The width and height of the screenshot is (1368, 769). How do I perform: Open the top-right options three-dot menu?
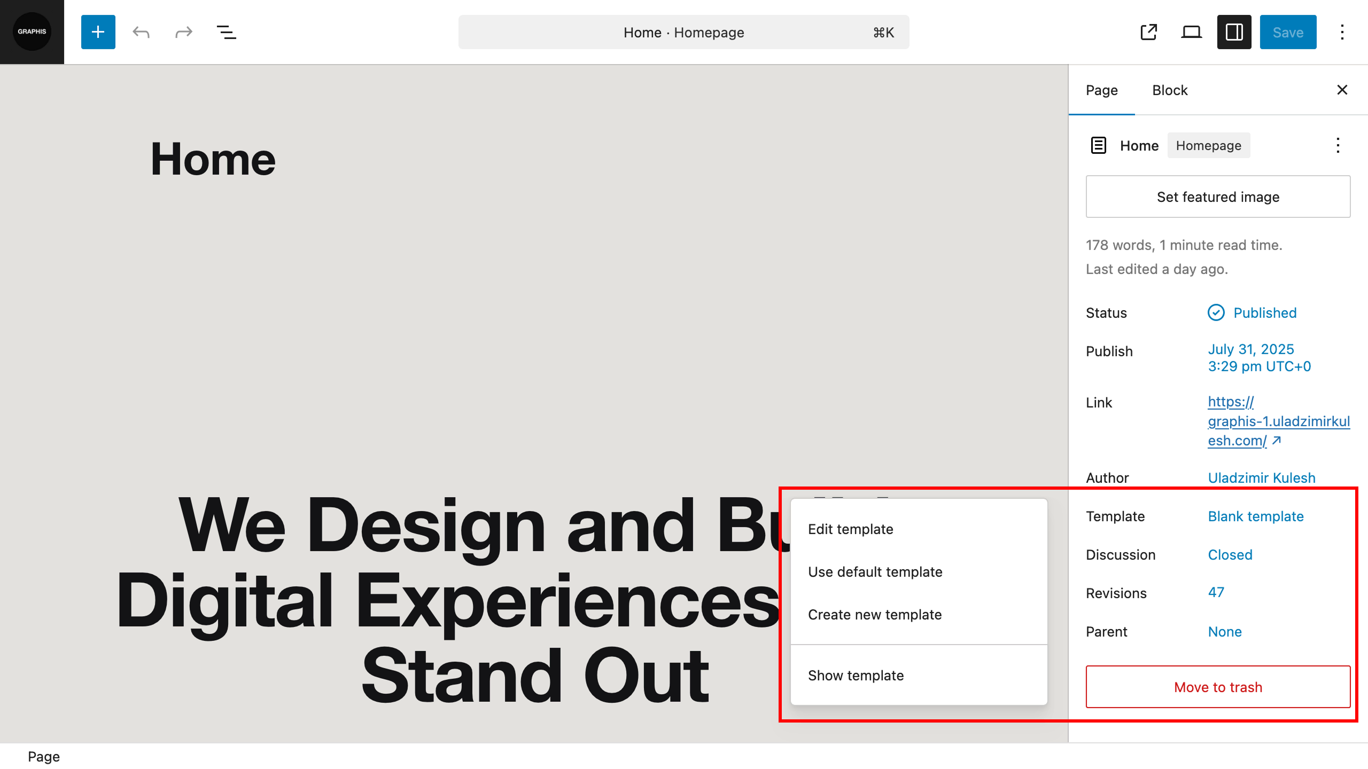pos(1342,32)
